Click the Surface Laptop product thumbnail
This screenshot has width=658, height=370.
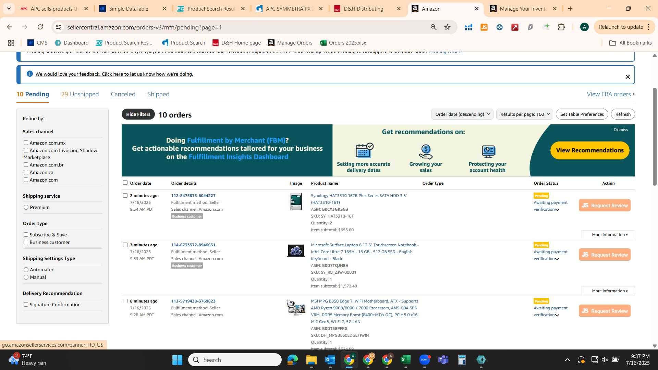296,251
